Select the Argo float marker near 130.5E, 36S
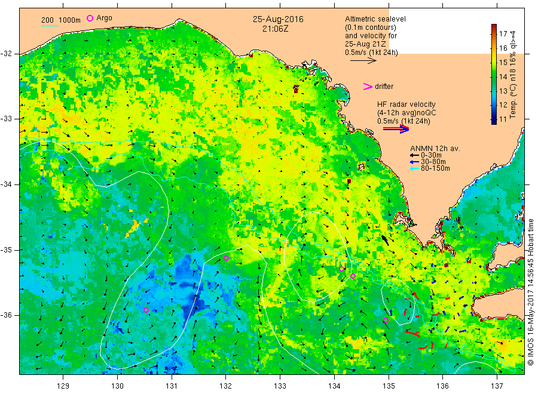The image size is (538, 394). (x=146, y=310)
